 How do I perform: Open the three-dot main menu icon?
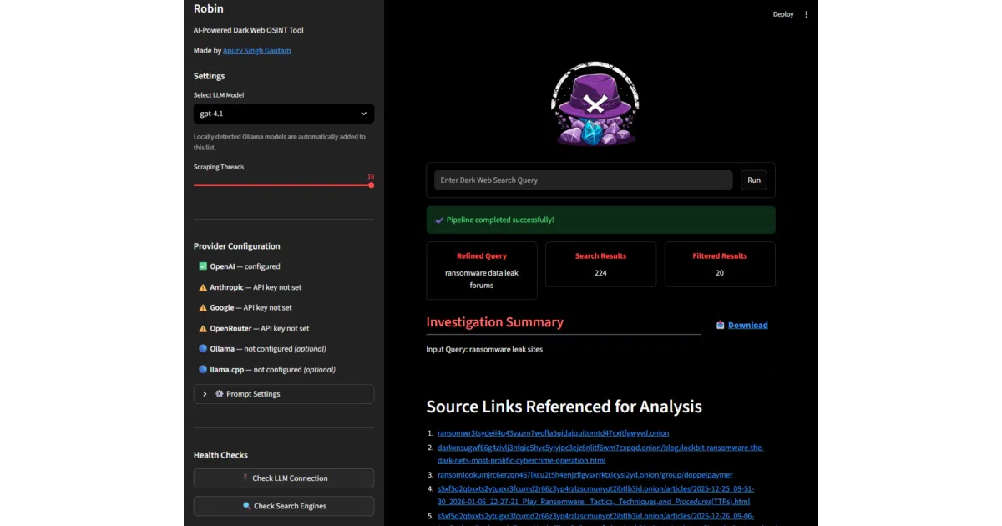[806, 14]
